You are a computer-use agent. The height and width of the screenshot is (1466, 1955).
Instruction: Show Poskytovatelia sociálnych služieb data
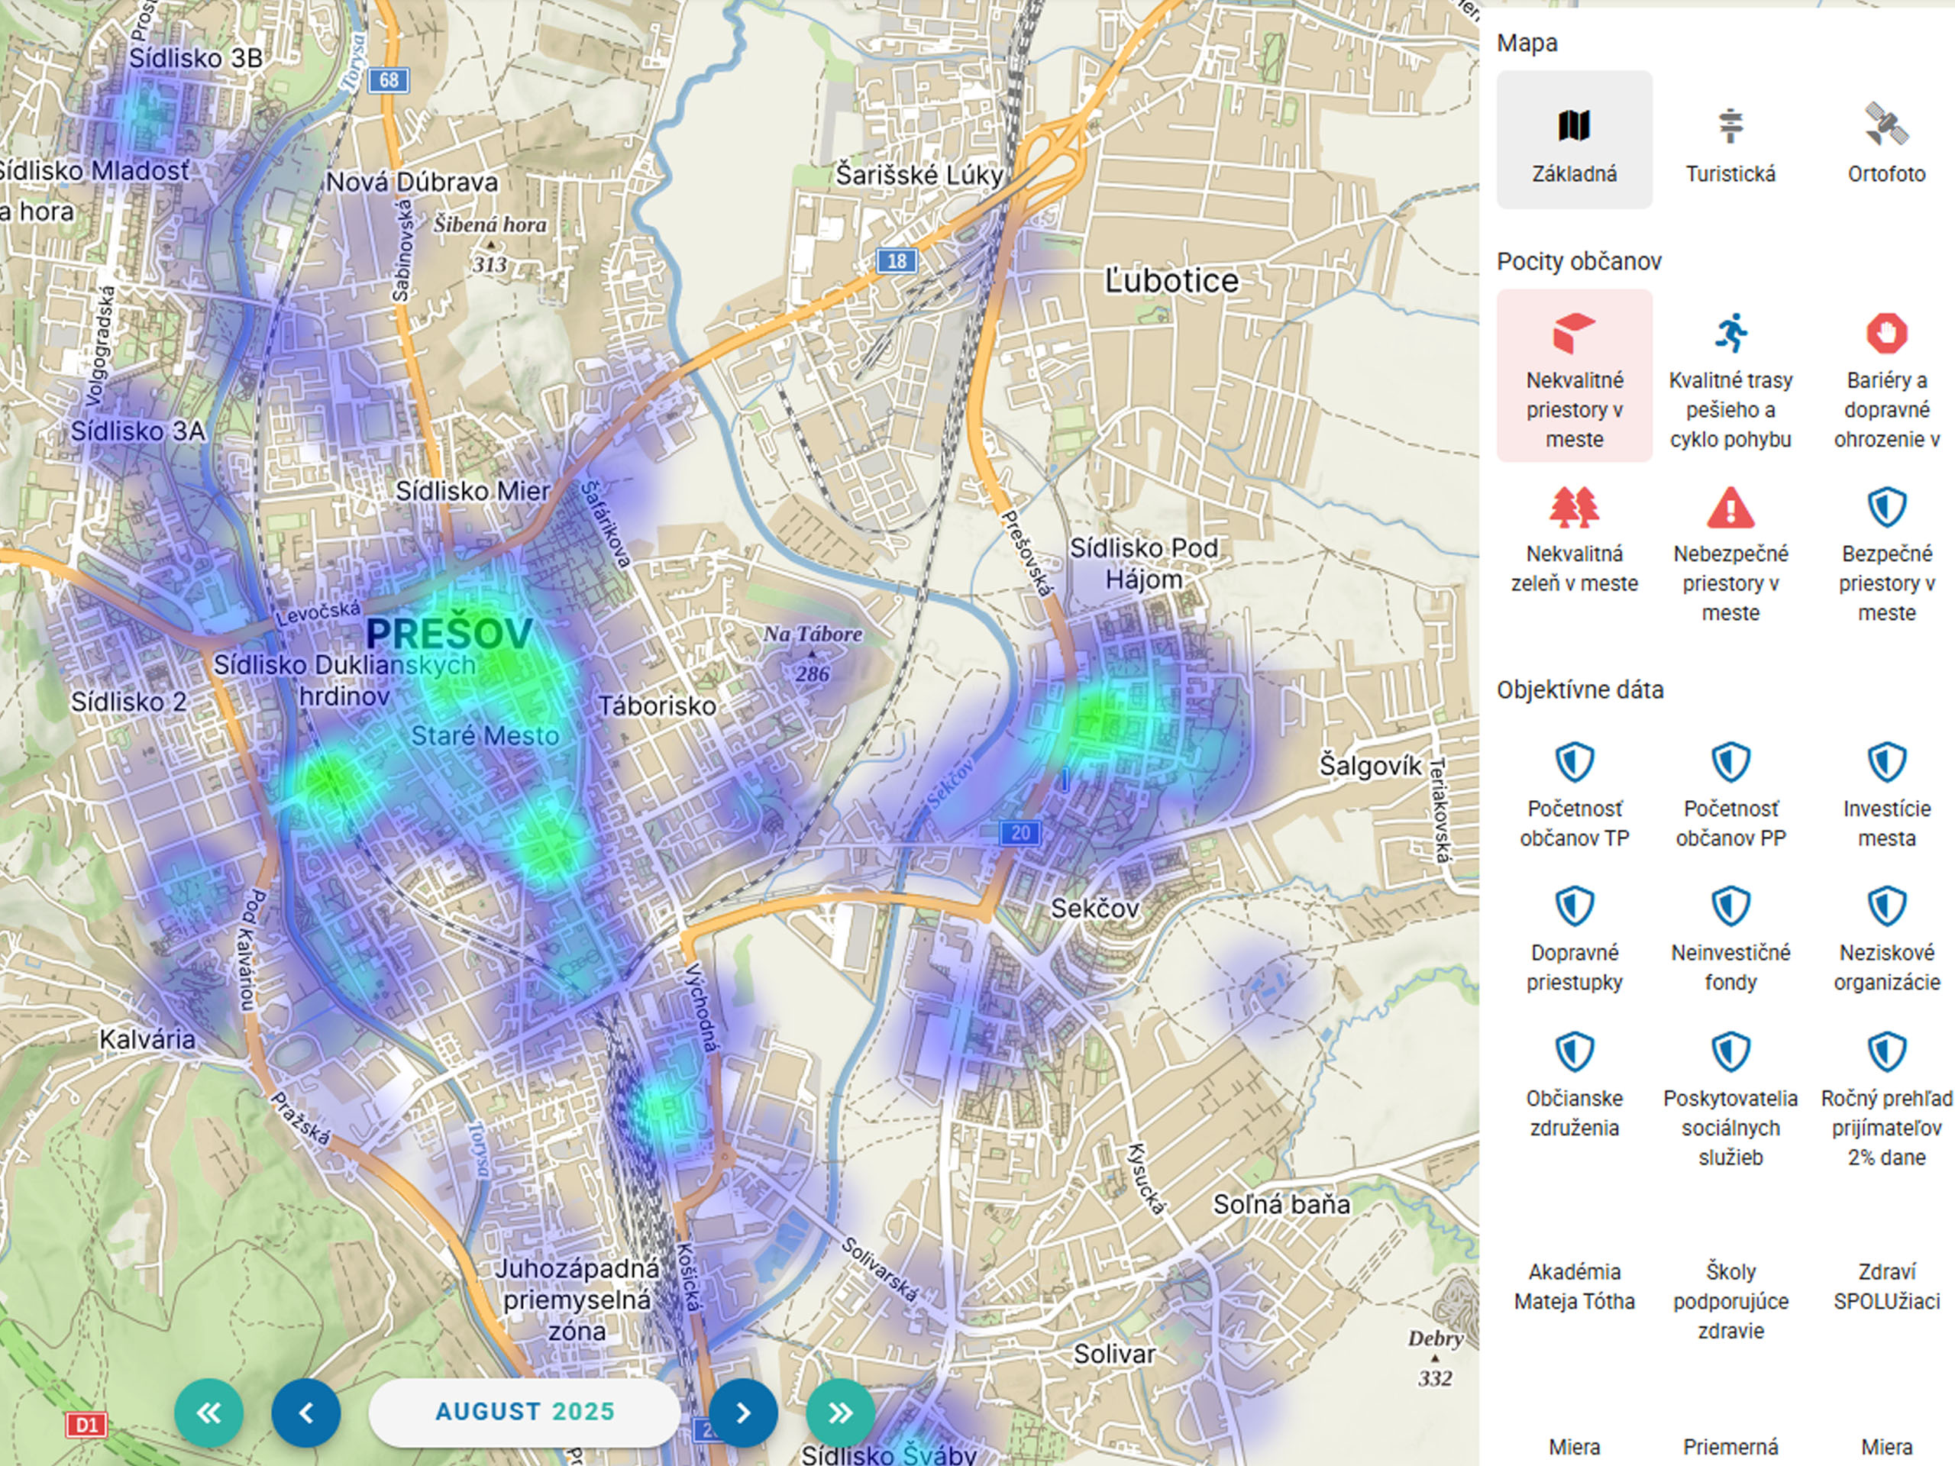1730,1100
